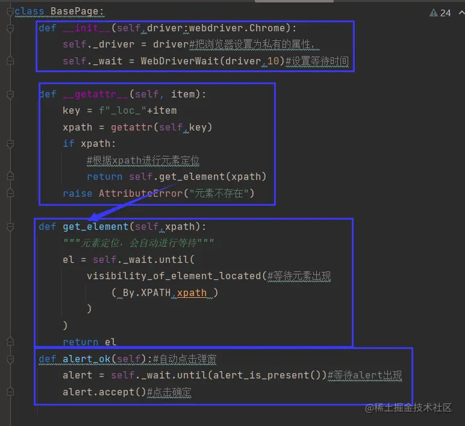Click the comment '#把浏览器设置为私有的属性'

pyautogui.click(x=254, y=45)
